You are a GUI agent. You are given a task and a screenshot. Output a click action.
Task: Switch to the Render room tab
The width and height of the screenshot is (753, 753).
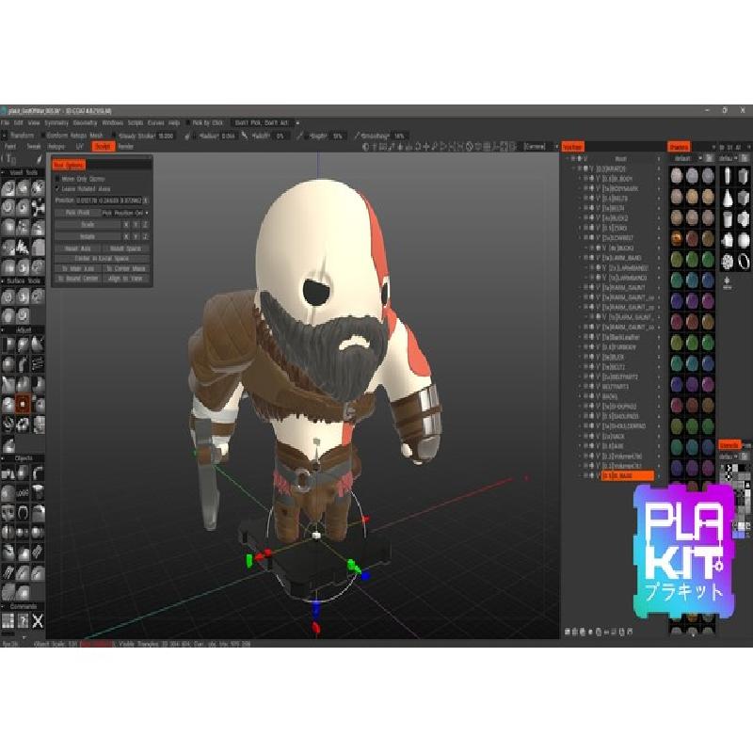pyautogui.click(x=126, y=147)
